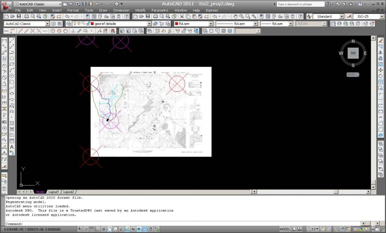
Task: Expand the ISO-25 dimension style dropdown
Action: click(382, 16)
